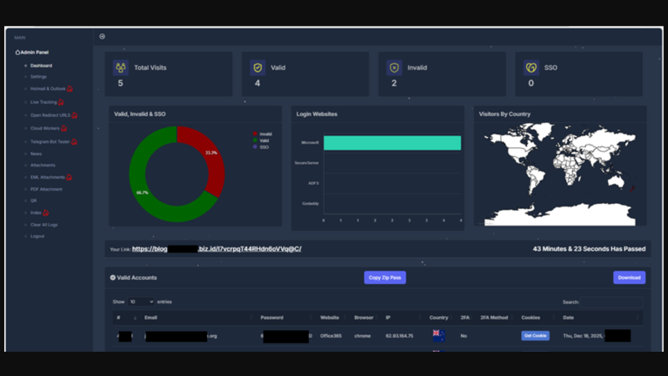Click the Admin Panel home icon
The height and width of the screenshot is (376, 668).
pos(18,53)
